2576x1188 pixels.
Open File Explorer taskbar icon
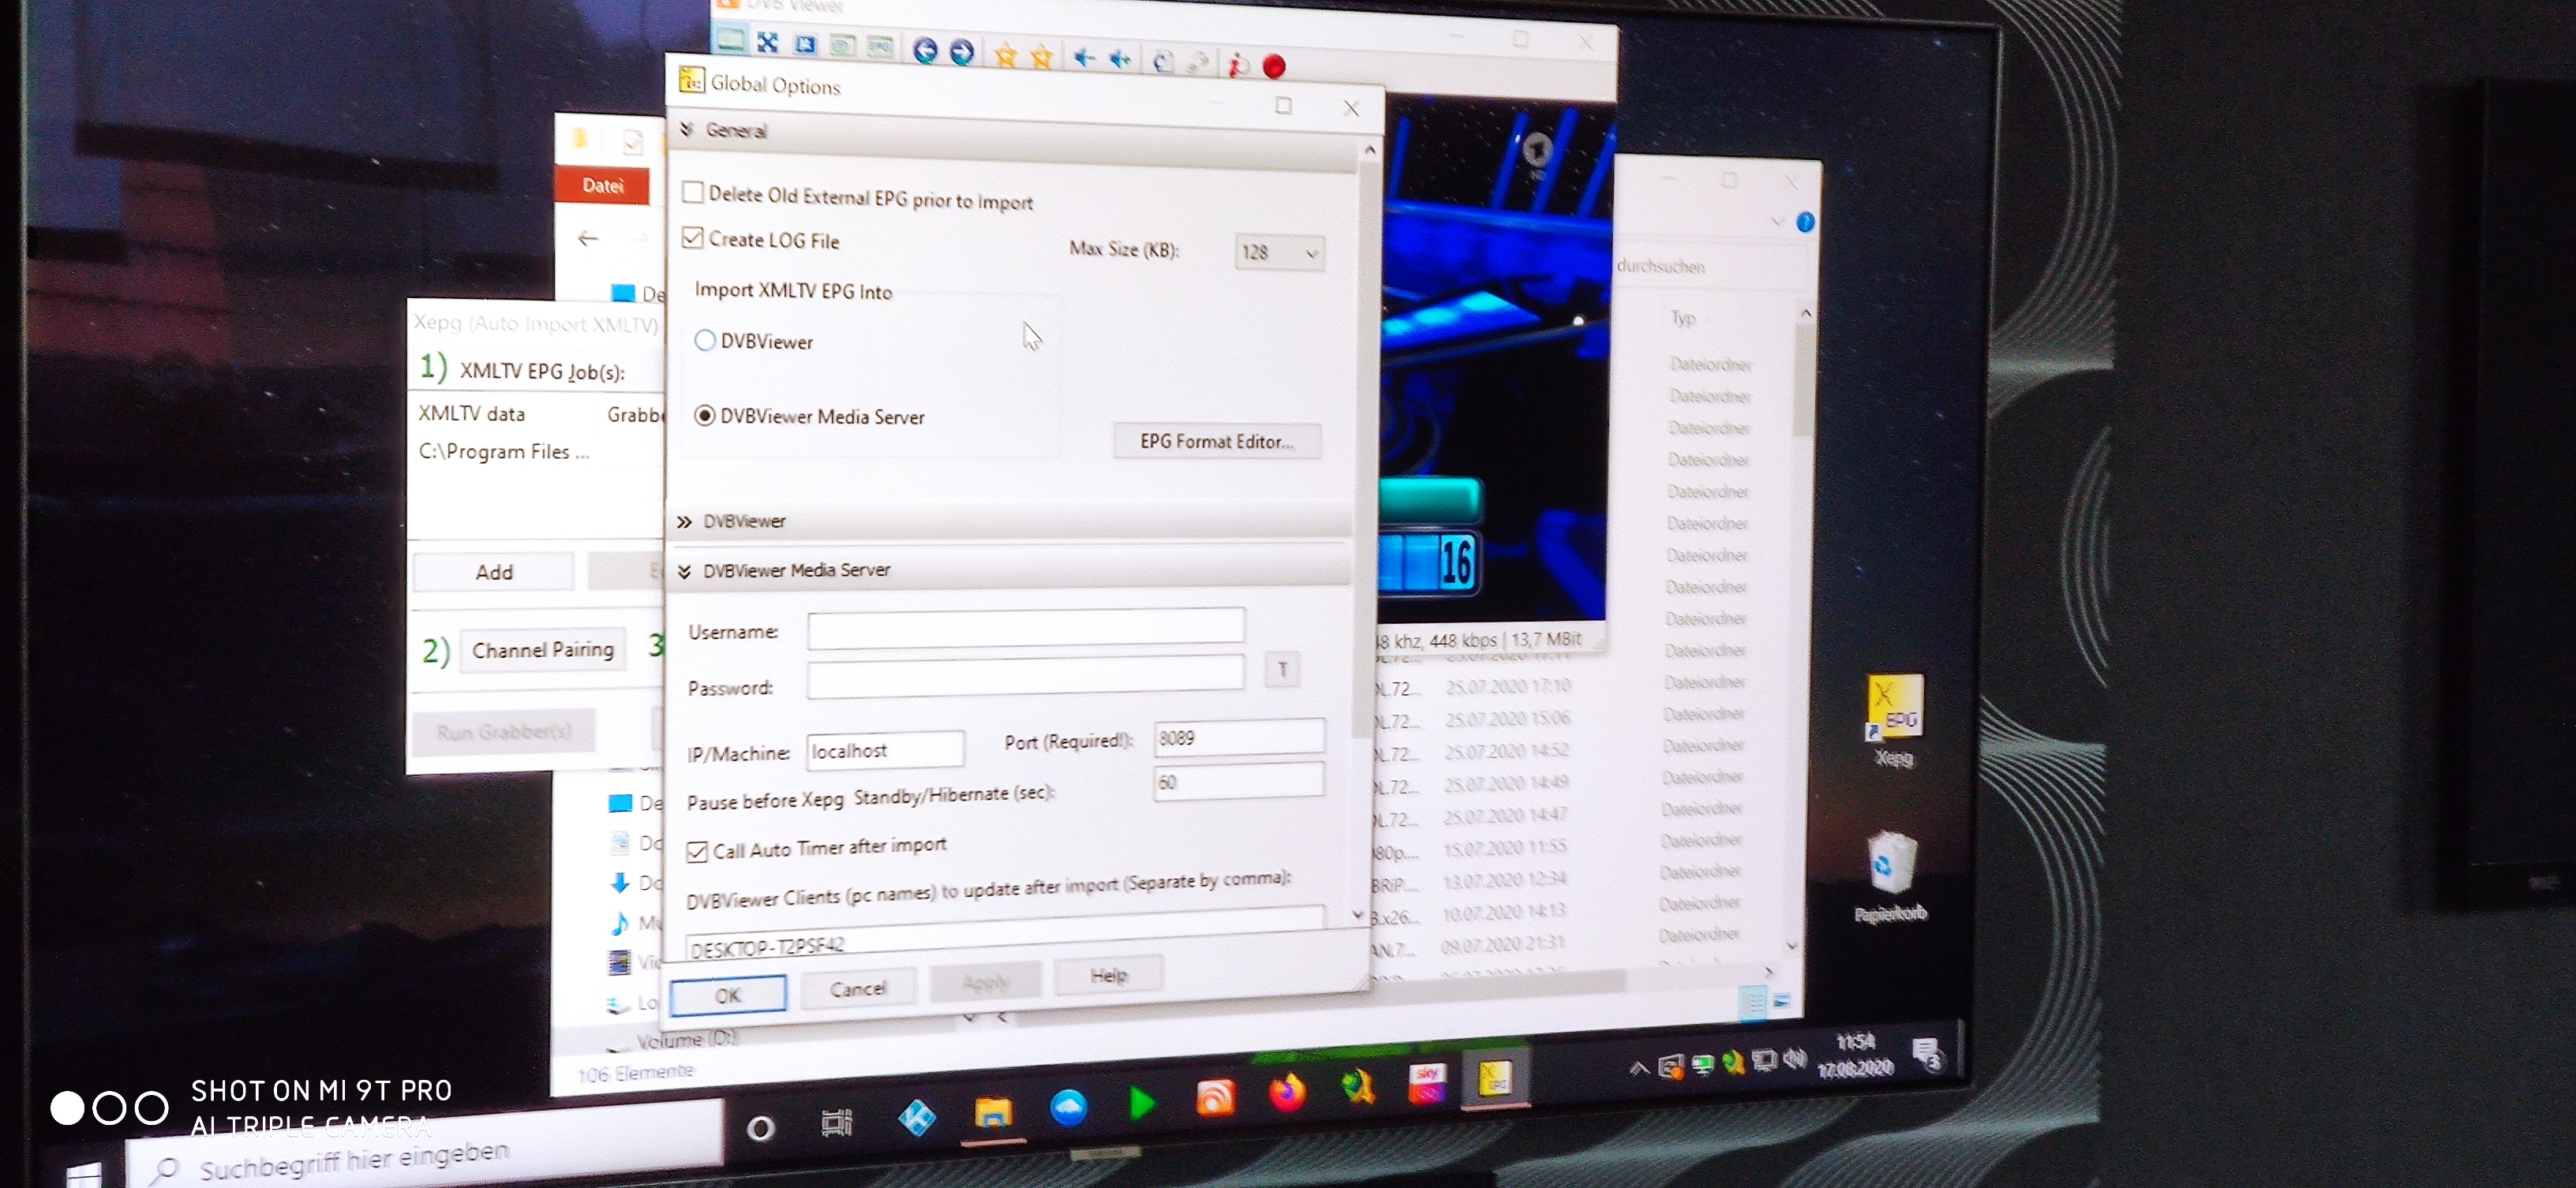point(993,1112)
